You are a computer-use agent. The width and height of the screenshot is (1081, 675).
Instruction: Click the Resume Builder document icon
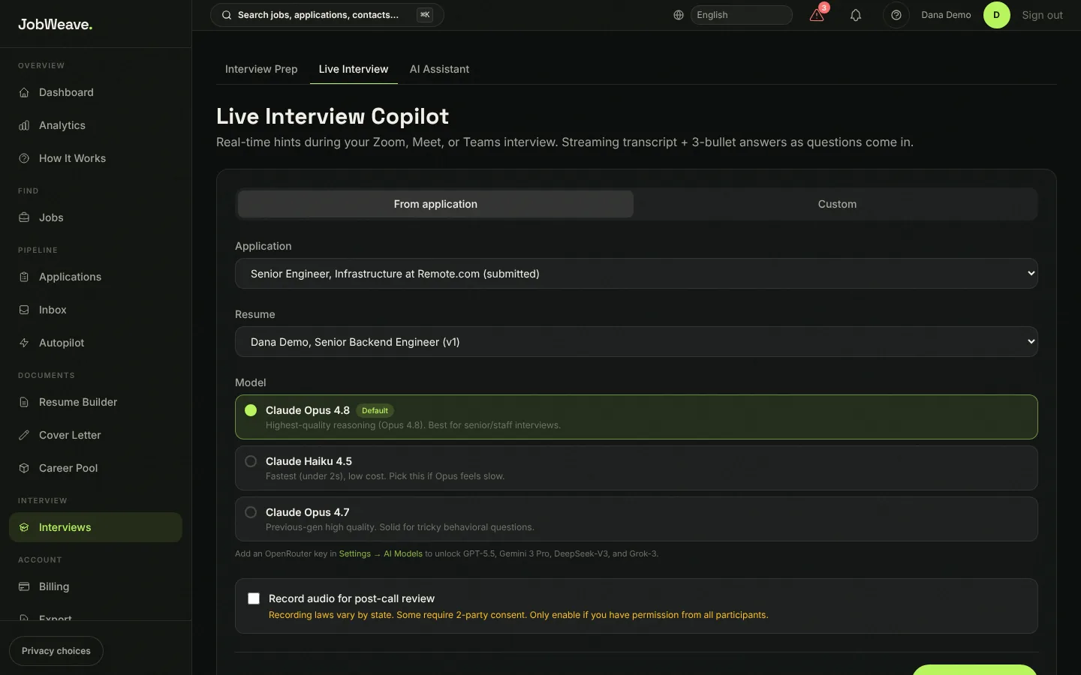[x=24, y=402]
